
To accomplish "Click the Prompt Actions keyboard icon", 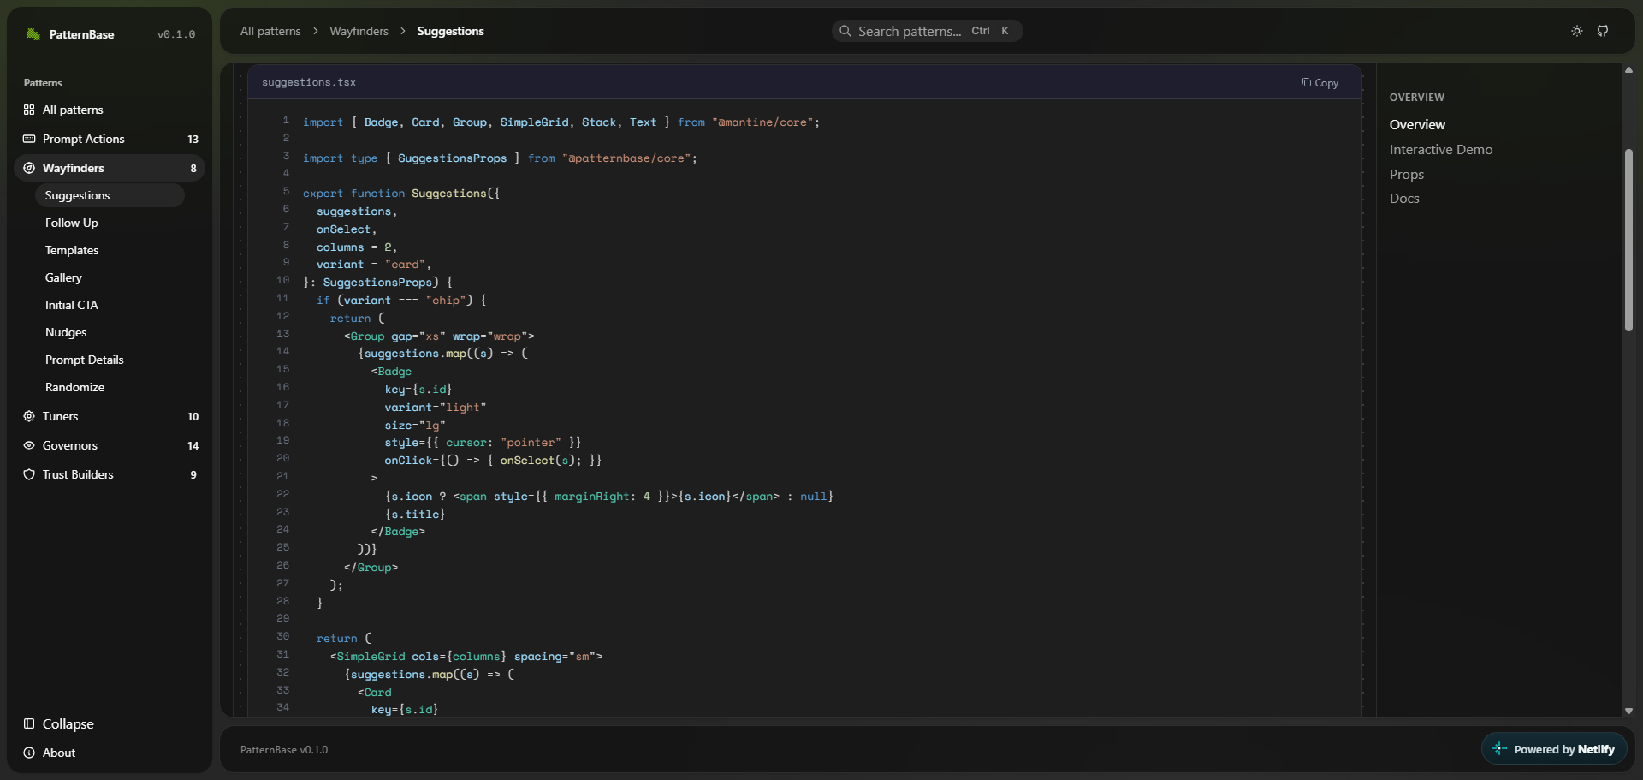I will point(29,139).
